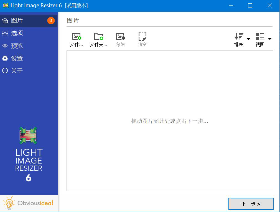Screen dimensions: 280x212
Task: Open the 设置 section in sidebar
Action: [29, 58]
